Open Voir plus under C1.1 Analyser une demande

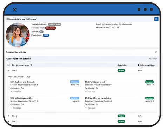17,91
